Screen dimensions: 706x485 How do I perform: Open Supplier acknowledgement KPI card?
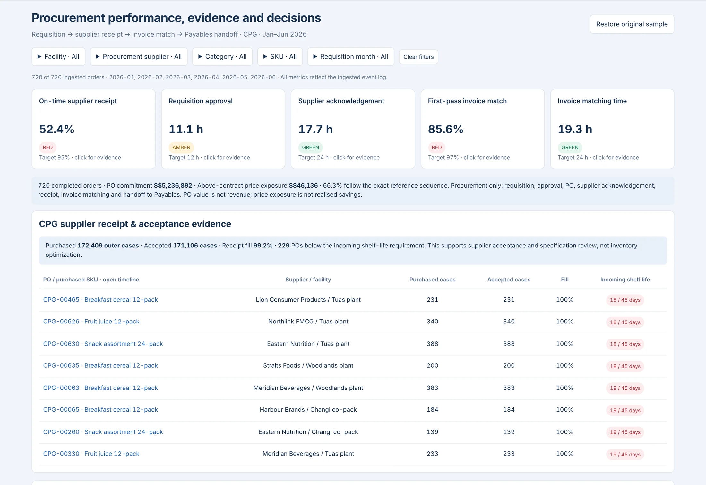click(353, 129)
